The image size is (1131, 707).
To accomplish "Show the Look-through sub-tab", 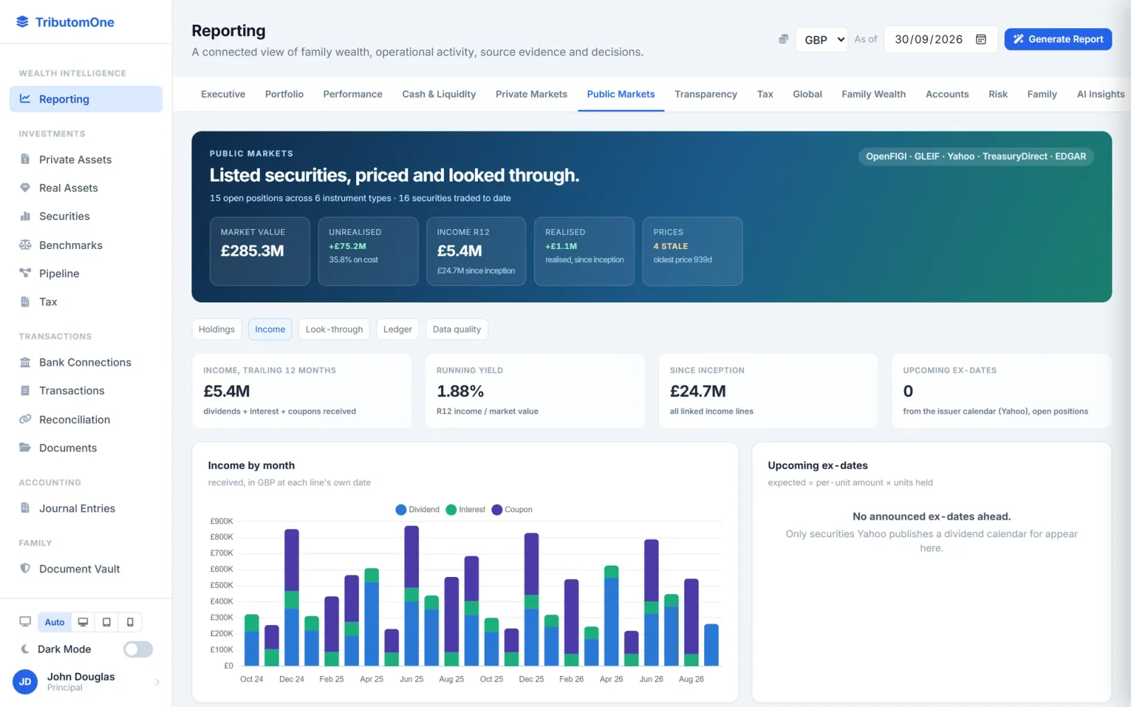I will point(334,329).
